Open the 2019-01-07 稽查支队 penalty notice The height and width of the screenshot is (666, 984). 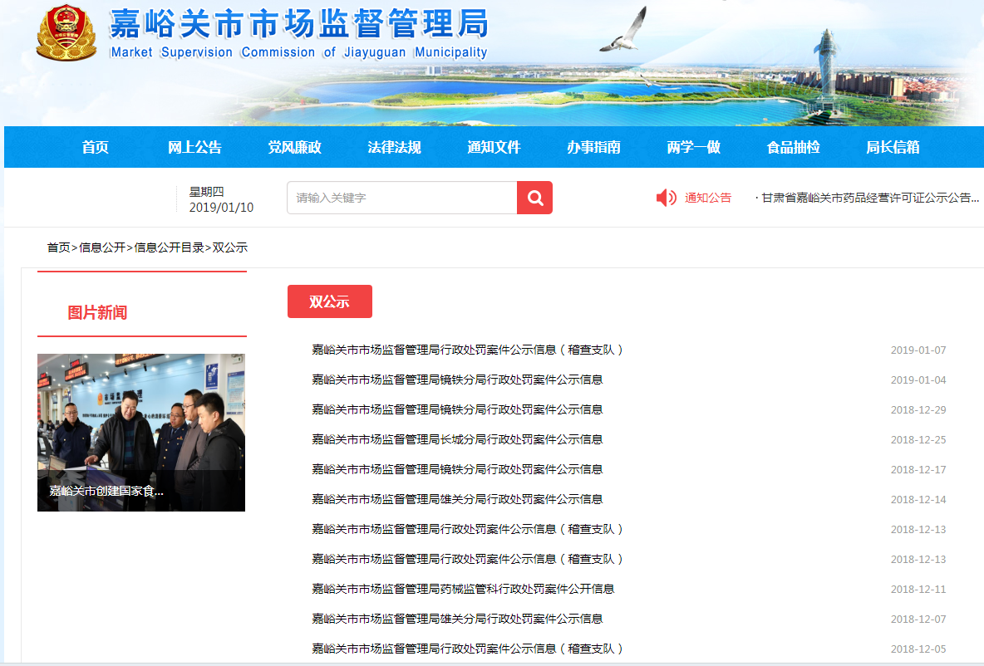click(x=467, y=350)
